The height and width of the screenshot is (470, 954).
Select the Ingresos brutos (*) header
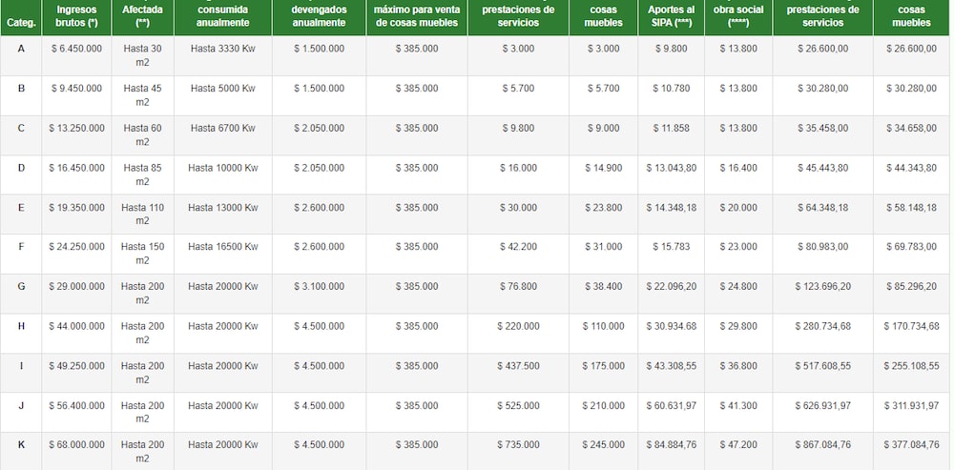tap(77, 16)
